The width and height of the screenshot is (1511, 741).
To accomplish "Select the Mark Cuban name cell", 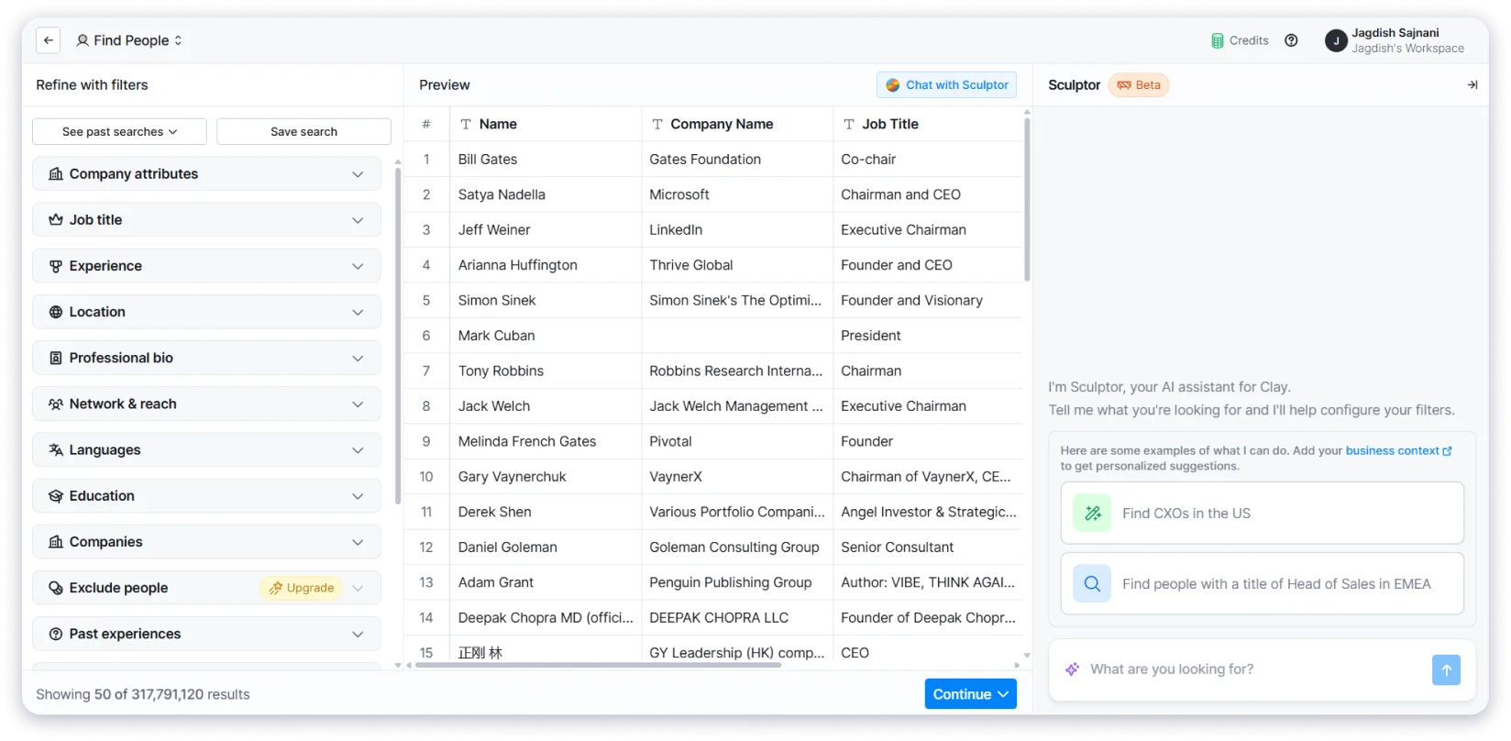I will point(546,336).
